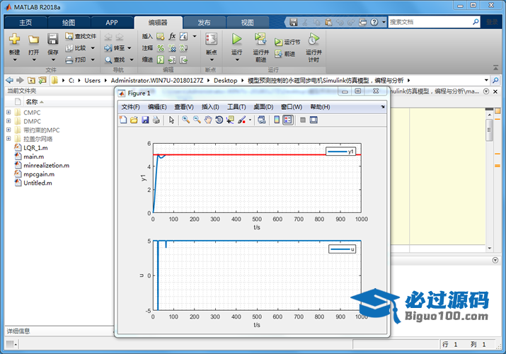506x354 pixels.
Task: Click the smart indent icon
Action: pyautogui.click(x=161, y=59)
